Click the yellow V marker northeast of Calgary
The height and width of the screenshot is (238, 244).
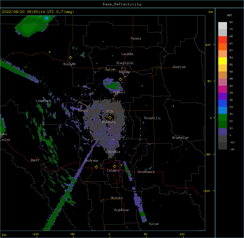point(121,165)
